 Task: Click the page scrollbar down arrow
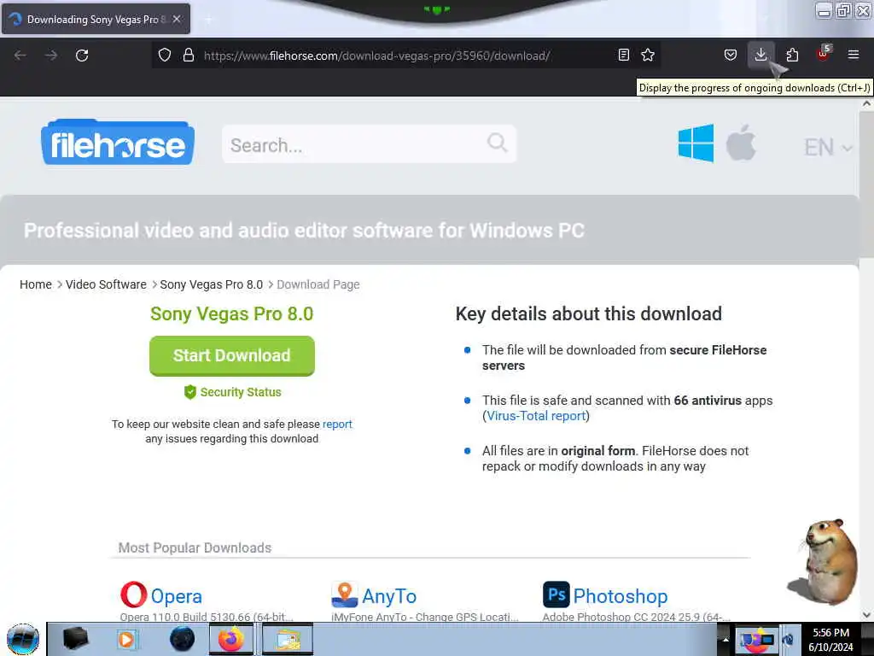click(867, 615)
